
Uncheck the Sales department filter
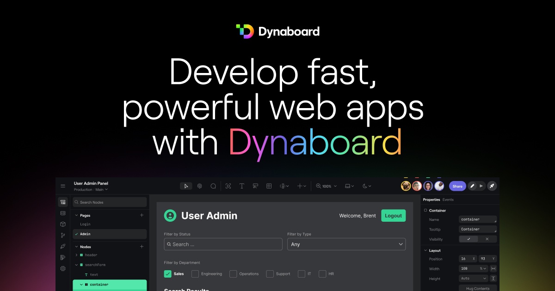tap(168, 274)
